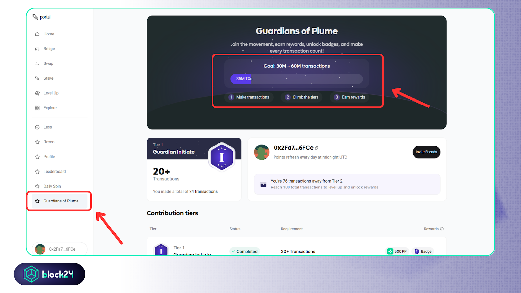521x293 pixels.
Task: Collapse sidebar items with Less
Action: coord(48,127)
